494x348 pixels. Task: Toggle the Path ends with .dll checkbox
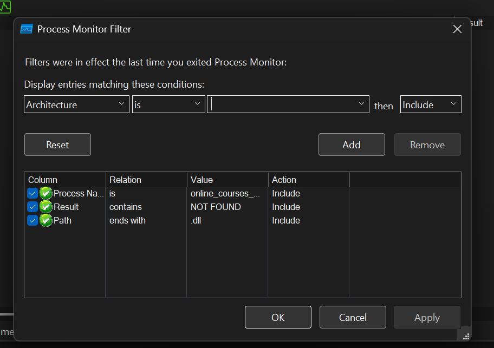[x=32, y=220]
